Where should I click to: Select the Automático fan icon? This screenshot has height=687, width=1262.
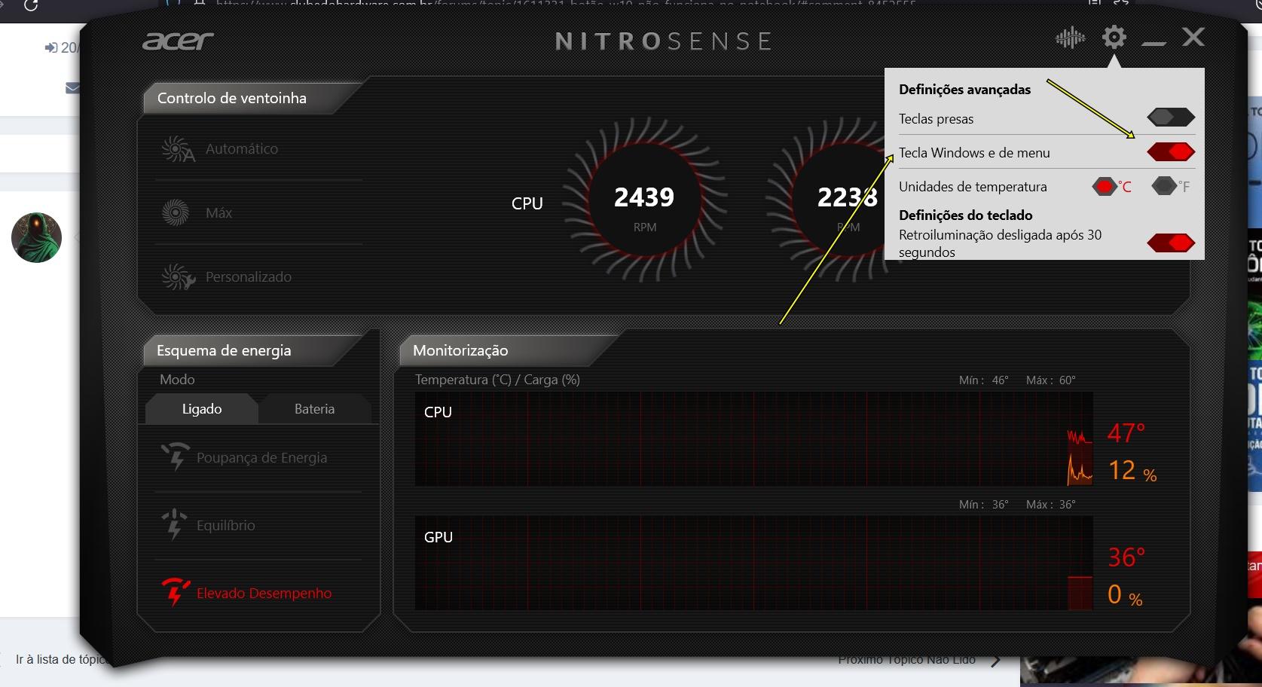pos(178,149)
